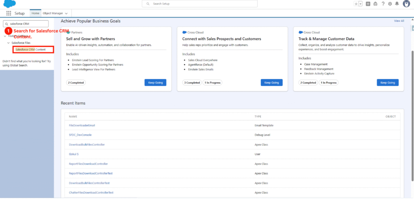Click the magnifier in Search Setup

tap(148, 4)
